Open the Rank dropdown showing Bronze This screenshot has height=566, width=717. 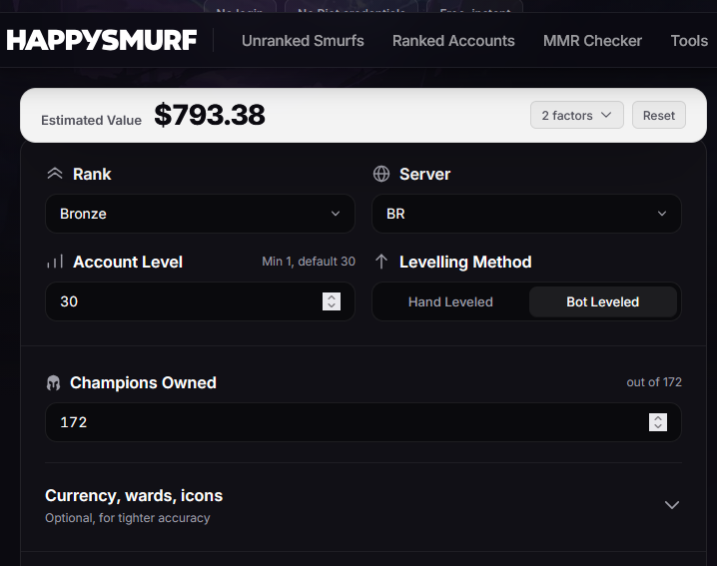(201, 214)
